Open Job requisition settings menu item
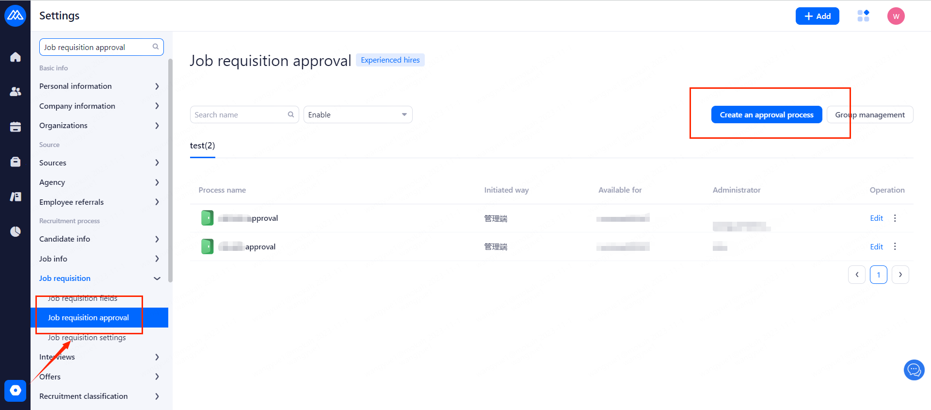The height and width of the screenshot is (410, 931). pos(87,338)
